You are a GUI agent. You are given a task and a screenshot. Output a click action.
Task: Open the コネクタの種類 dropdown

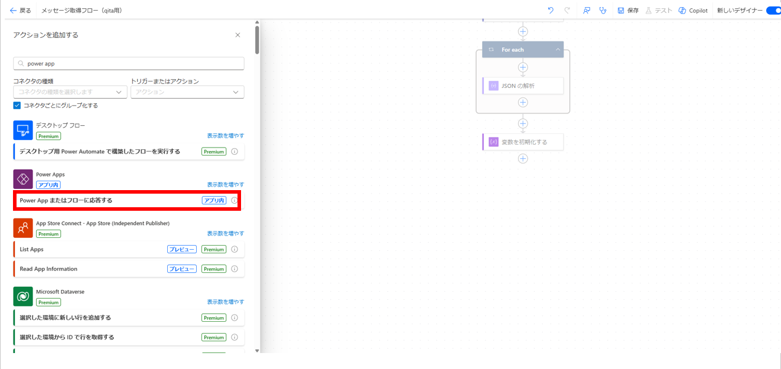[70, 92]
